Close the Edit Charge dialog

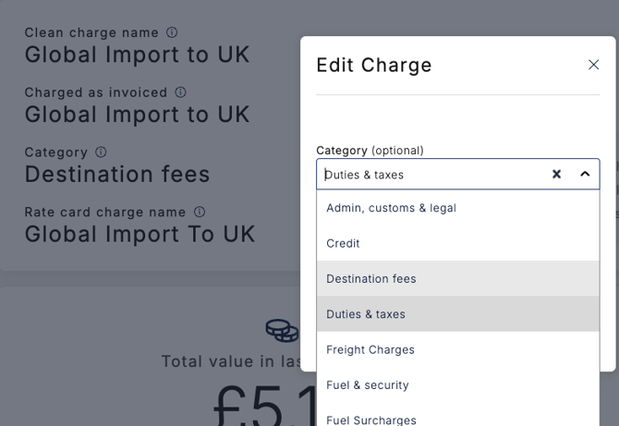point(594,65)
